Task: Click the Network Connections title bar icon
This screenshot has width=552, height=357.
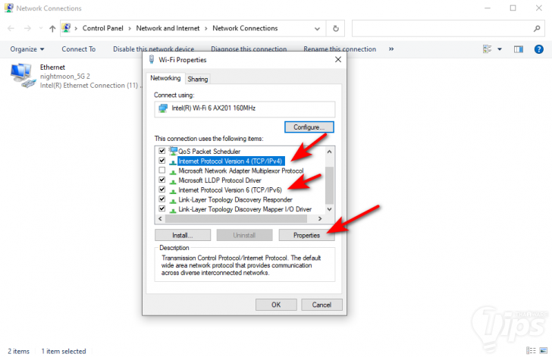Action: click(x=9, y=8)
